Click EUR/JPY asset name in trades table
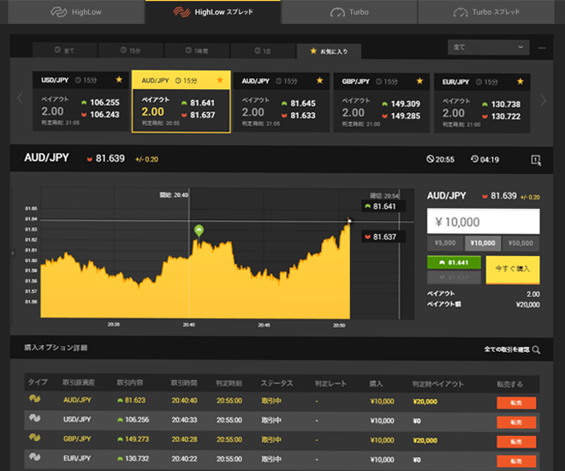Viewport: 565px width, 471px height. [x=77, y=458]
